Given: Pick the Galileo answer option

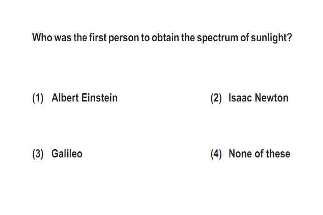Looking at the screenshot, I should point(67,154).
